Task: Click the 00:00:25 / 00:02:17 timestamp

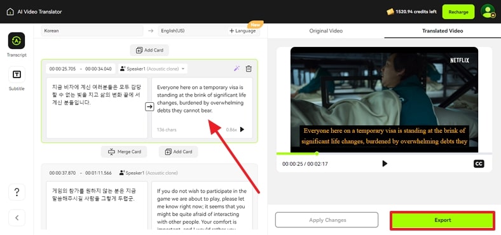Action: [305, 164]
